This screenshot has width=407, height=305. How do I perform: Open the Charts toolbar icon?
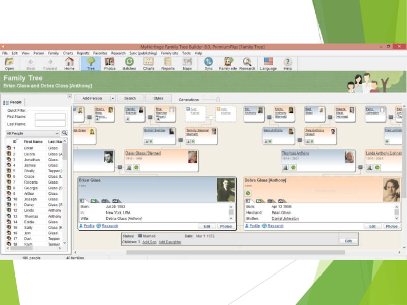click(x=149, y=64)
